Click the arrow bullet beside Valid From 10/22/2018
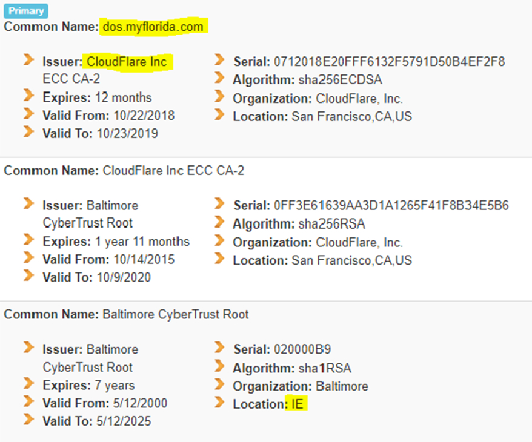 28,113
